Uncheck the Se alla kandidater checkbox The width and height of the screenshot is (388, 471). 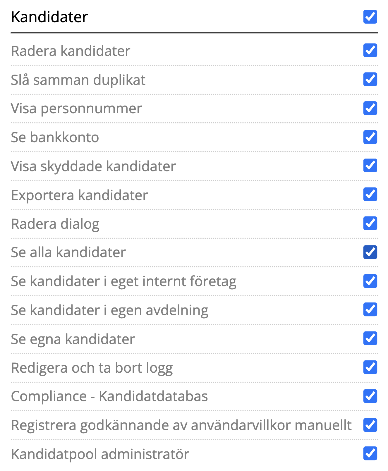tap(370, 252)
